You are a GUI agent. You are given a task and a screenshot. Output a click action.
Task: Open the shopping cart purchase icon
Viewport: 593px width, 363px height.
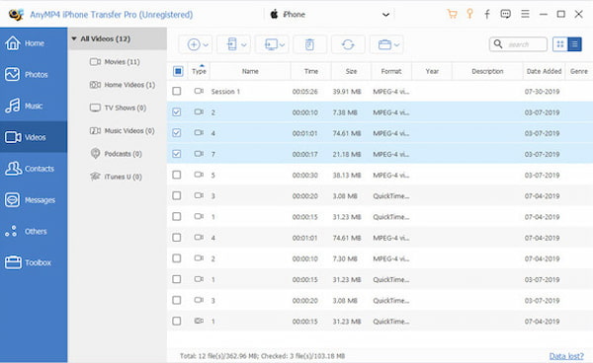452,15
